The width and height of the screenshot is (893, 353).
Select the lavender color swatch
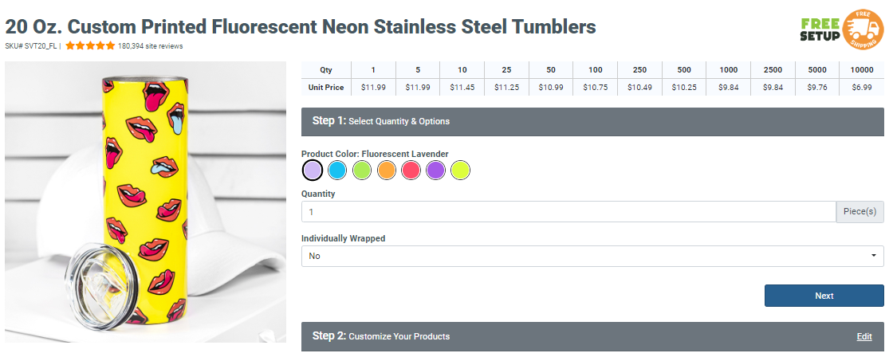coord(313,170)
